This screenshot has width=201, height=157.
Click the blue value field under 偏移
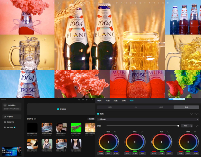tap(196, 153)
